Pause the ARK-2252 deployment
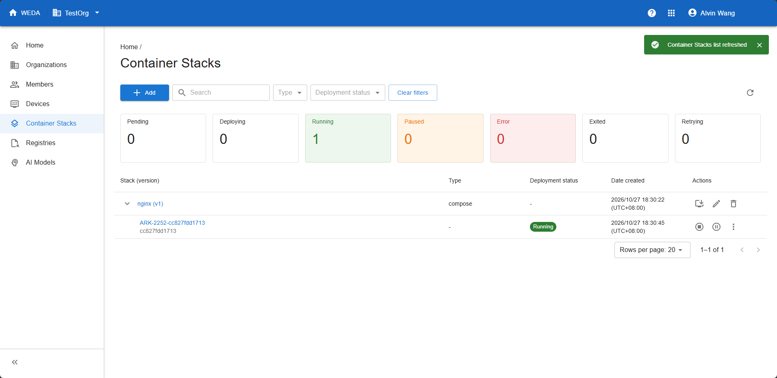The width and height of the screenshot is (777, 378). pos(716,227)
